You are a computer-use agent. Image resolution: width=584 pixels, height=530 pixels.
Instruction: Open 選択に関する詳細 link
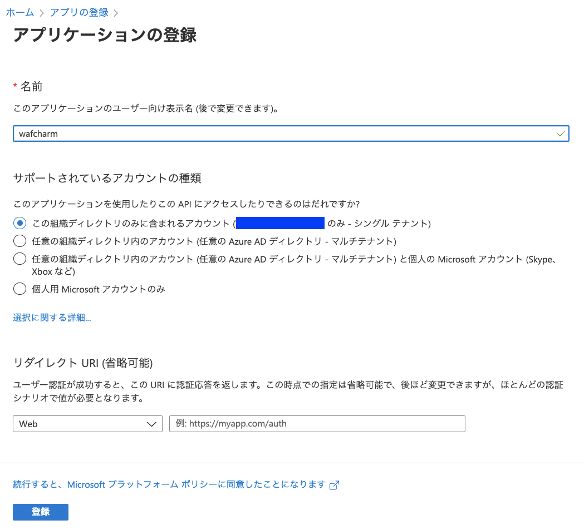(x=52, y=318)
